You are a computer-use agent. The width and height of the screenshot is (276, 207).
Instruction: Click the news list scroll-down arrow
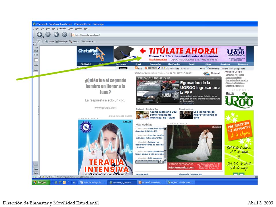click(x=165, y=159)
